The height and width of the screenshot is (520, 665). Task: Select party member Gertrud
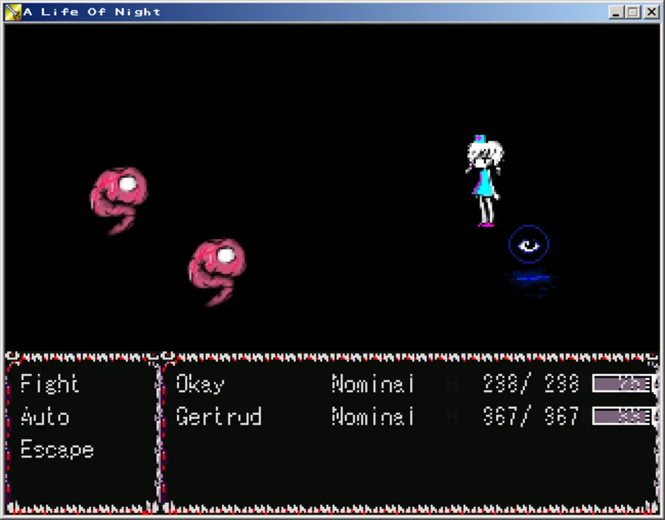[x=218, y=416]
